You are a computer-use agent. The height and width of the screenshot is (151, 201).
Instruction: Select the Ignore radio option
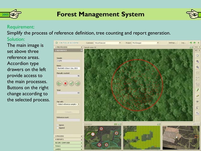[x=58, y=125]
